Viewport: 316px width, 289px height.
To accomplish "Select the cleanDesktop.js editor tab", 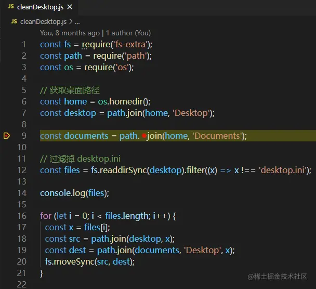I will point(40,7).
